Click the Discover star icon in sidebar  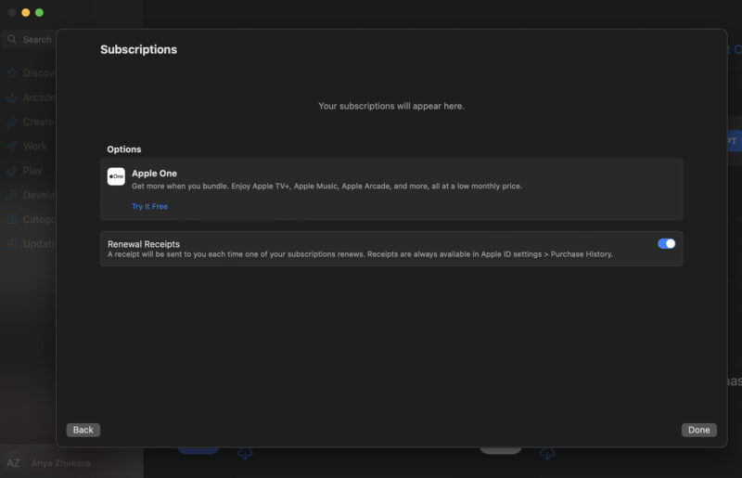click(x=12, y=73)
